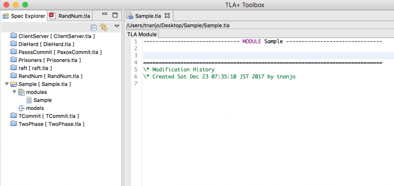The height and width of the screenshot is (186, 394).
Task: Select raft [ raft.tla ] spec
Action: tap(35, 68)
